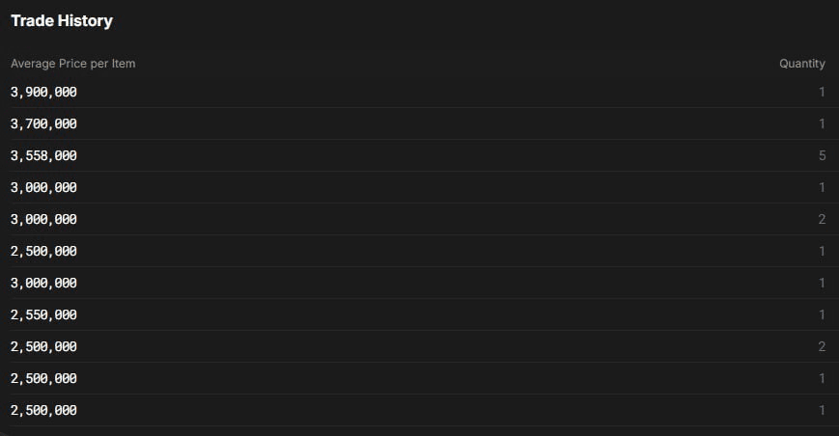Click quantity 2 in the 2,500,000 row
839x436 pixels.
pos(822,346)
